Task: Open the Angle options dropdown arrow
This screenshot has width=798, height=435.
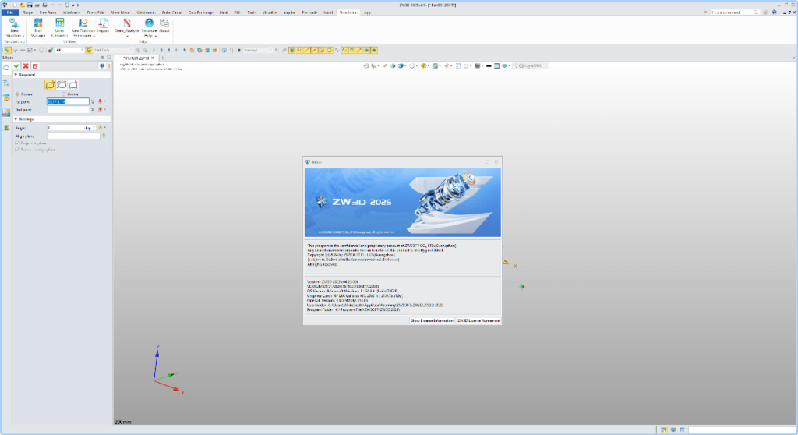Action: [x=105, y=128]
